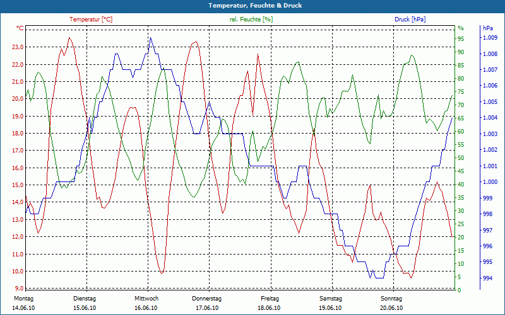505x315 pixels.
Task: Click the '23,0' temperature axis value
Action: (18, 47)
